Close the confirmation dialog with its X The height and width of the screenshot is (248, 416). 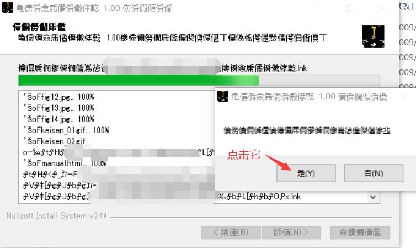click(405, 97)
